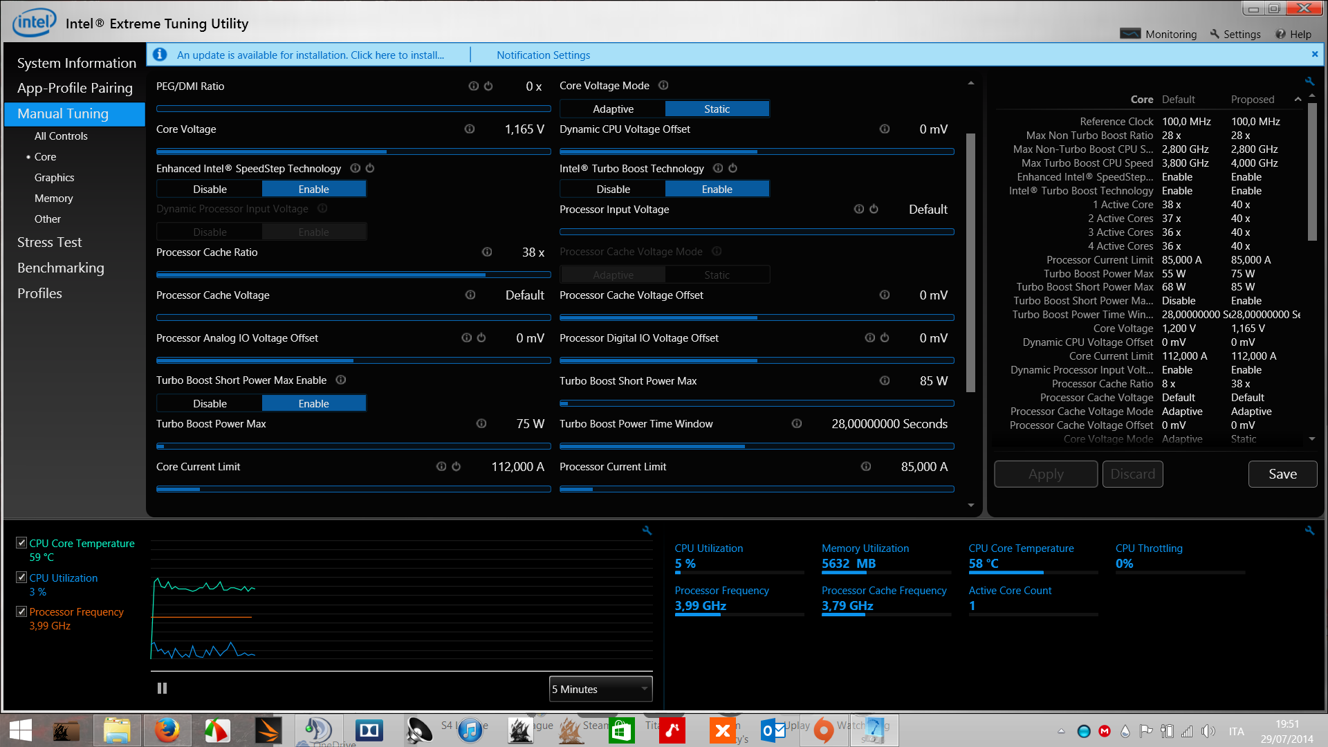
Task: Click the Processor Cache Ratio slider
Action: (353, 275)
